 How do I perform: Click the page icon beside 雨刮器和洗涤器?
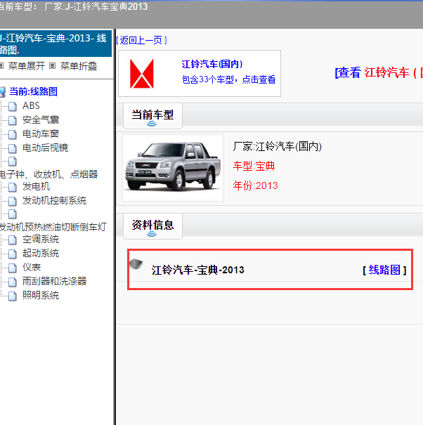click(12, 282)
